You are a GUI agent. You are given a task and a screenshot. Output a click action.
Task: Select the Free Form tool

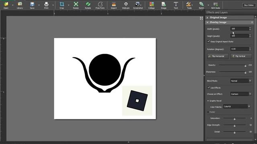click(100, 5)
